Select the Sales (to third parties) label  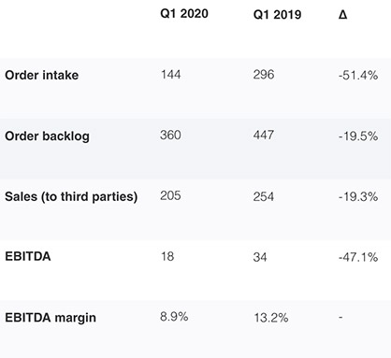point(71,196)
